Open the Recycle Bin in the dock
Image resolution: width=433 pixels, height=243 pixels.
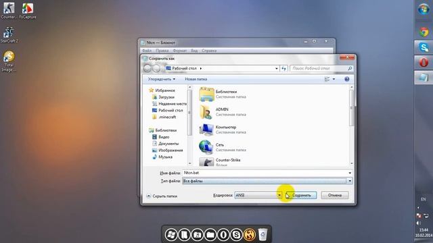tap(263, 235)
